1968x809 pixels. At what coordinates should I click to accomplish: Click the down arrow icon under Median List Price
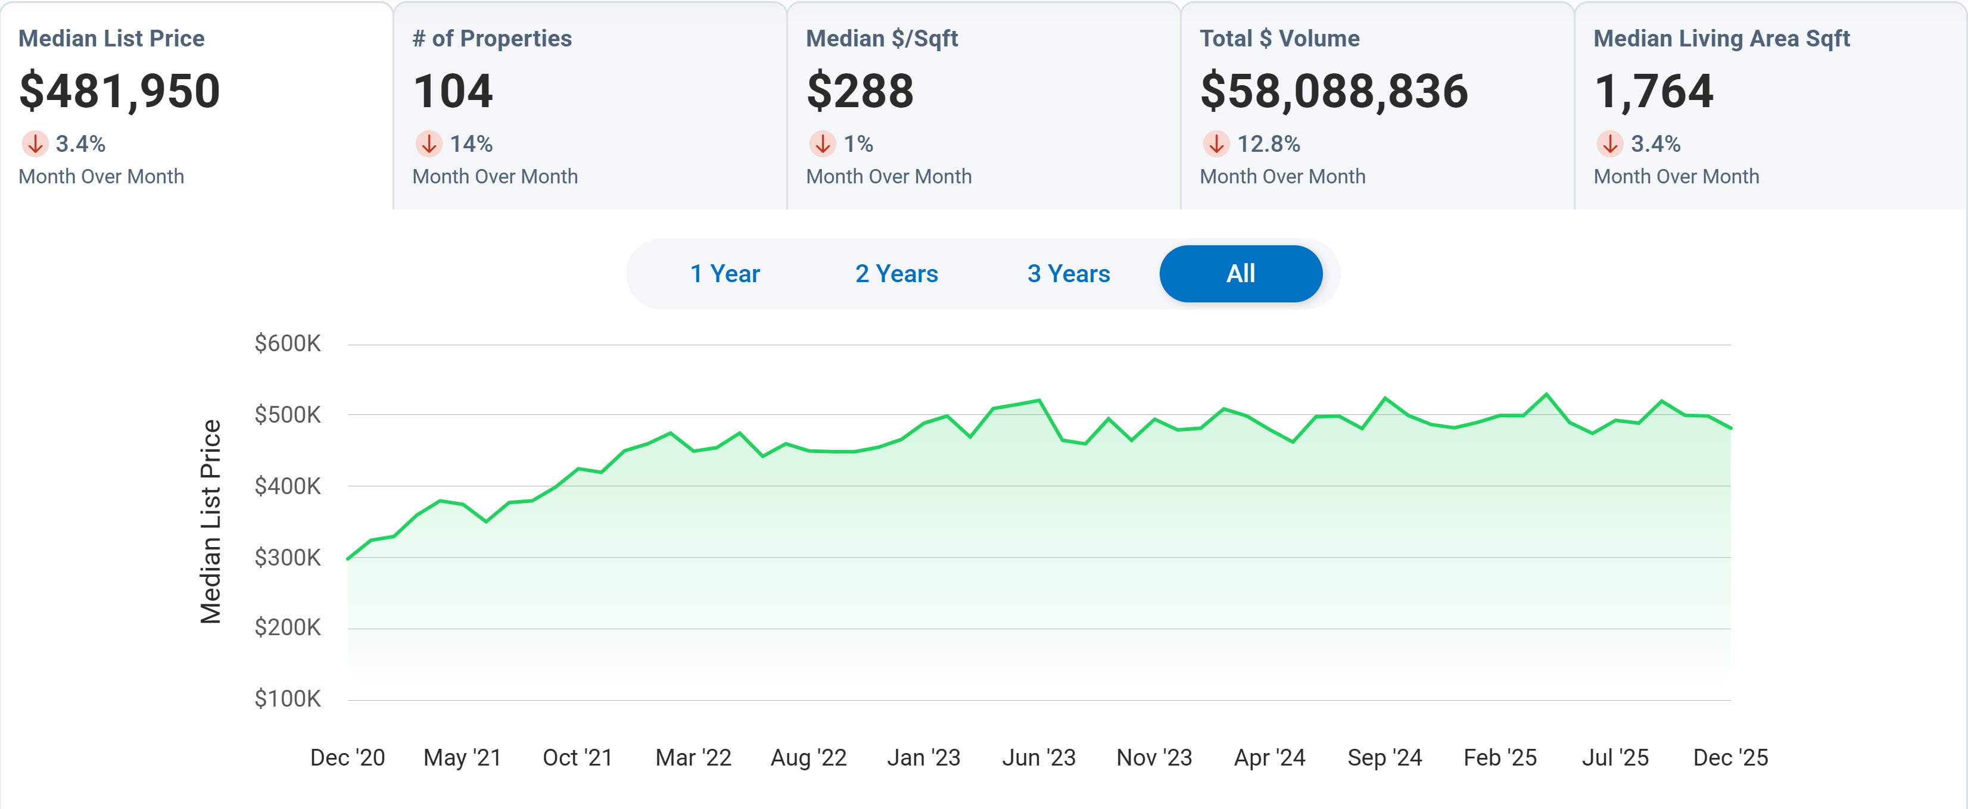[x=35, y=143]
